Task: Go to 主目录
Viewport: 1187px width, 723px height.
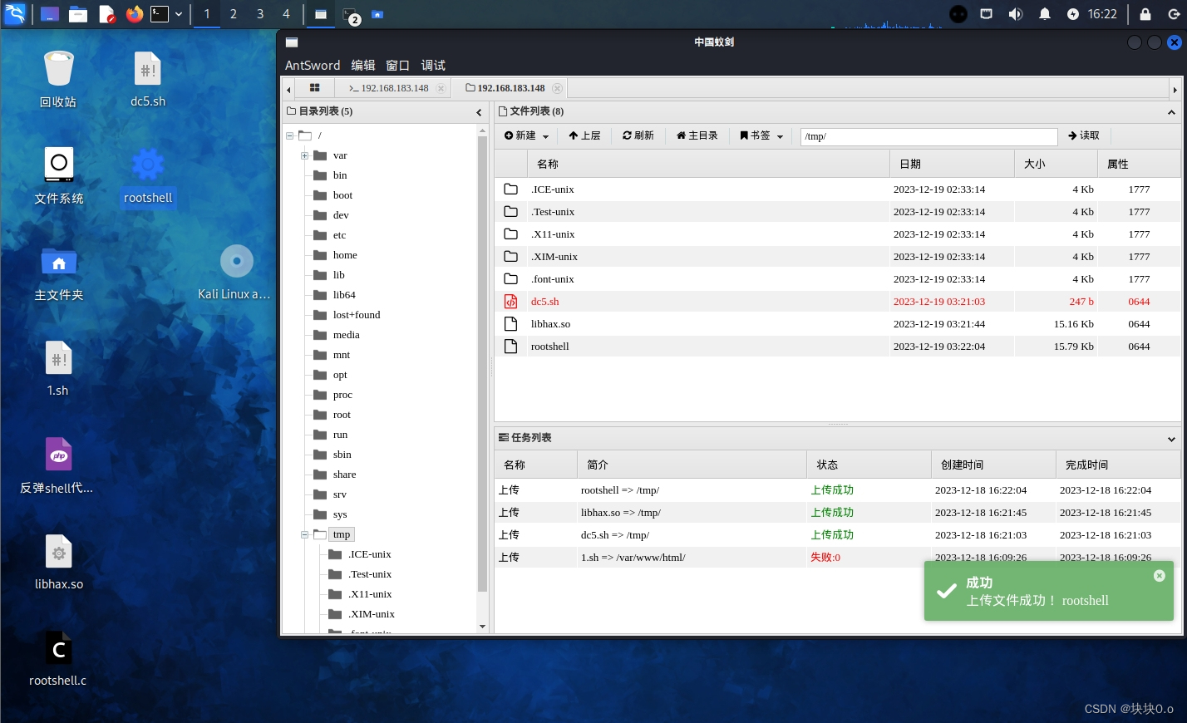Action: [697, 135]
